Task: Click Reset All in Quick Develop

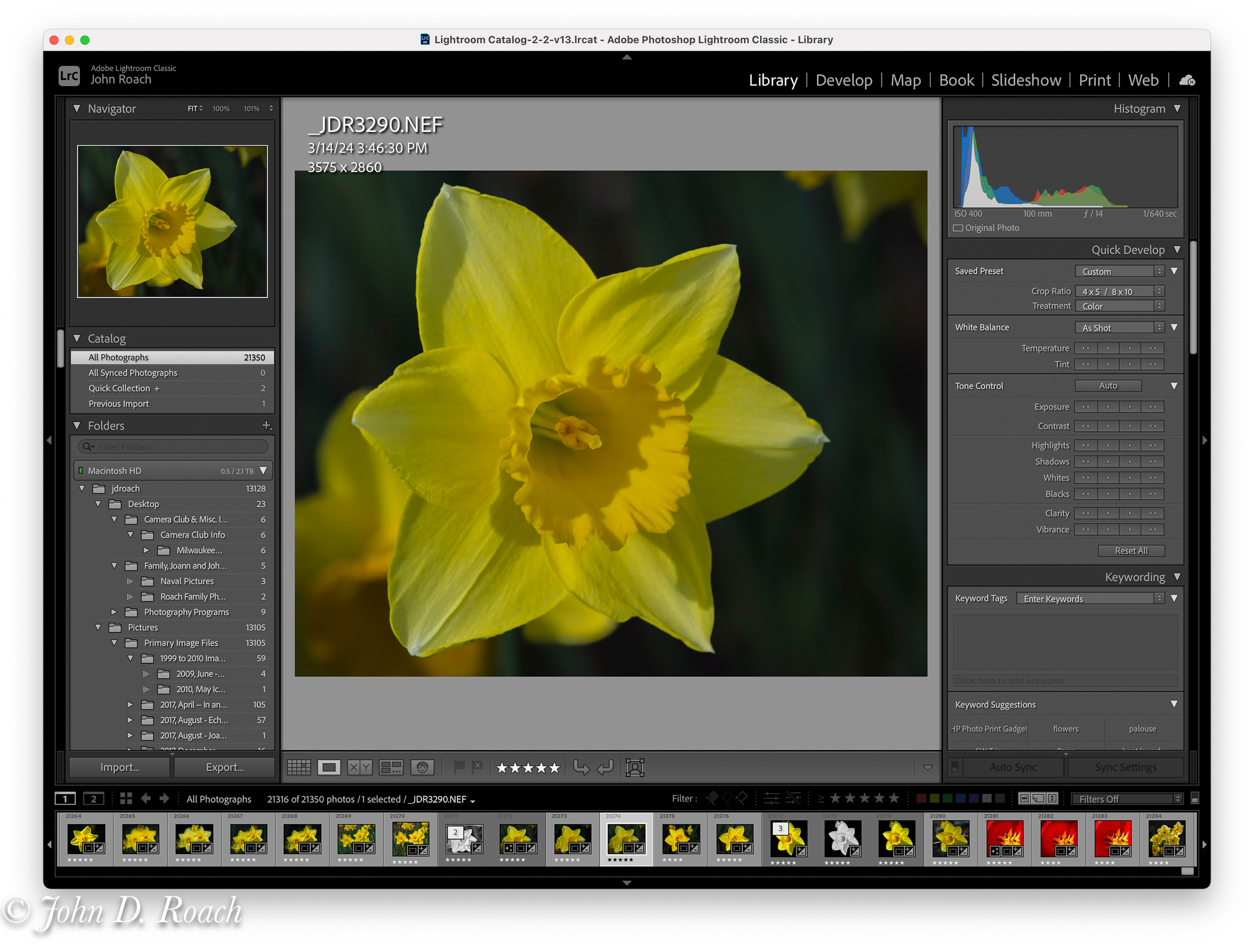Action: (x=1130, y=551)
